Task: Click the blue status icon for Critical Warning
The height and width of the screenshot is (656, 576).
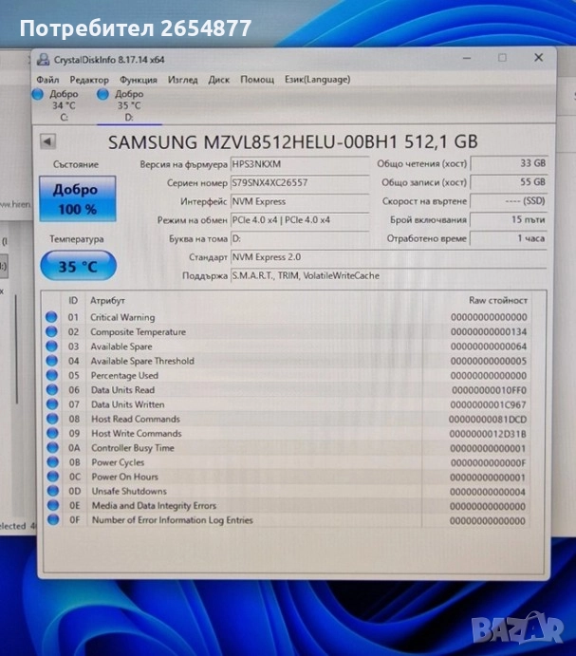Action: [x=51, y=317]
